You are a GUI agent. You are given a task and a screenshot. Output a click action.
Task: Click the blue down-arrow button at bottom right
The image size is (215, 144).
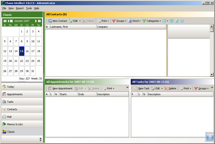[210, 137]
